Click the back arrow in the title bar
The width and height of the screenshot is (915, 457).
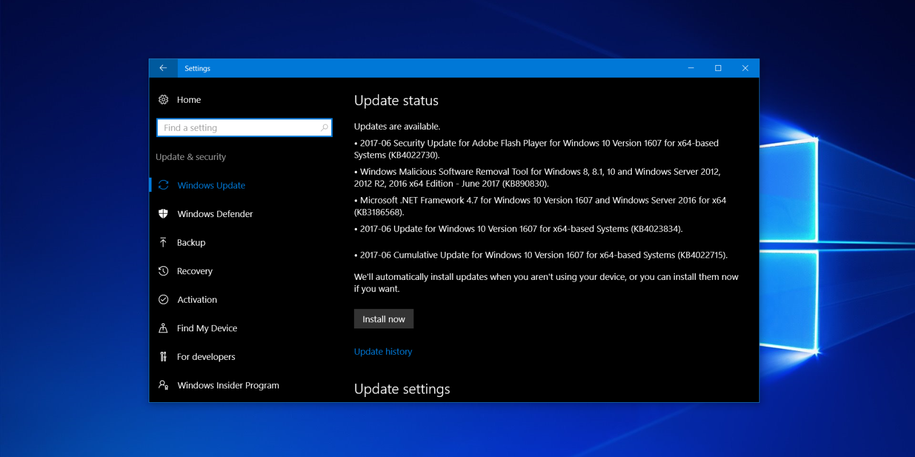pos(163,68)
